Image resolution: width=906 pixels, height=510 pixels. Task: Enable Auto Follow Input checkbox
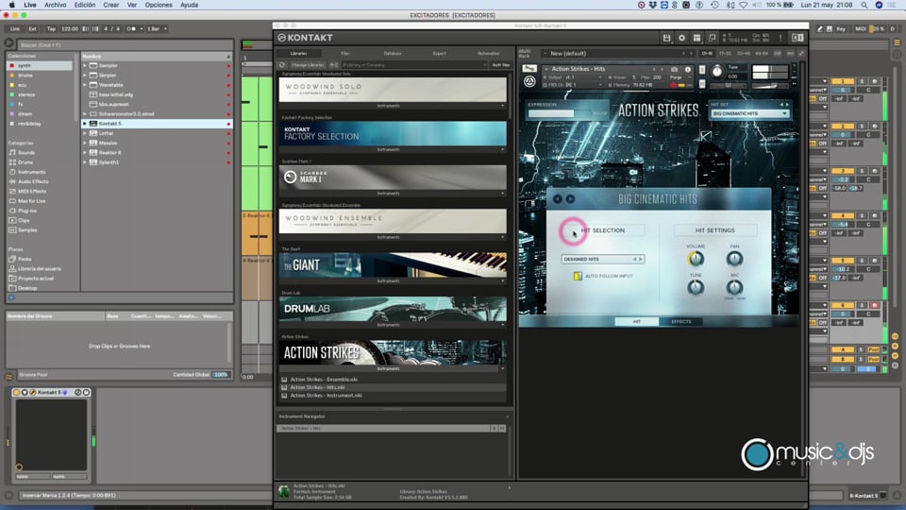tap(578, 277)
